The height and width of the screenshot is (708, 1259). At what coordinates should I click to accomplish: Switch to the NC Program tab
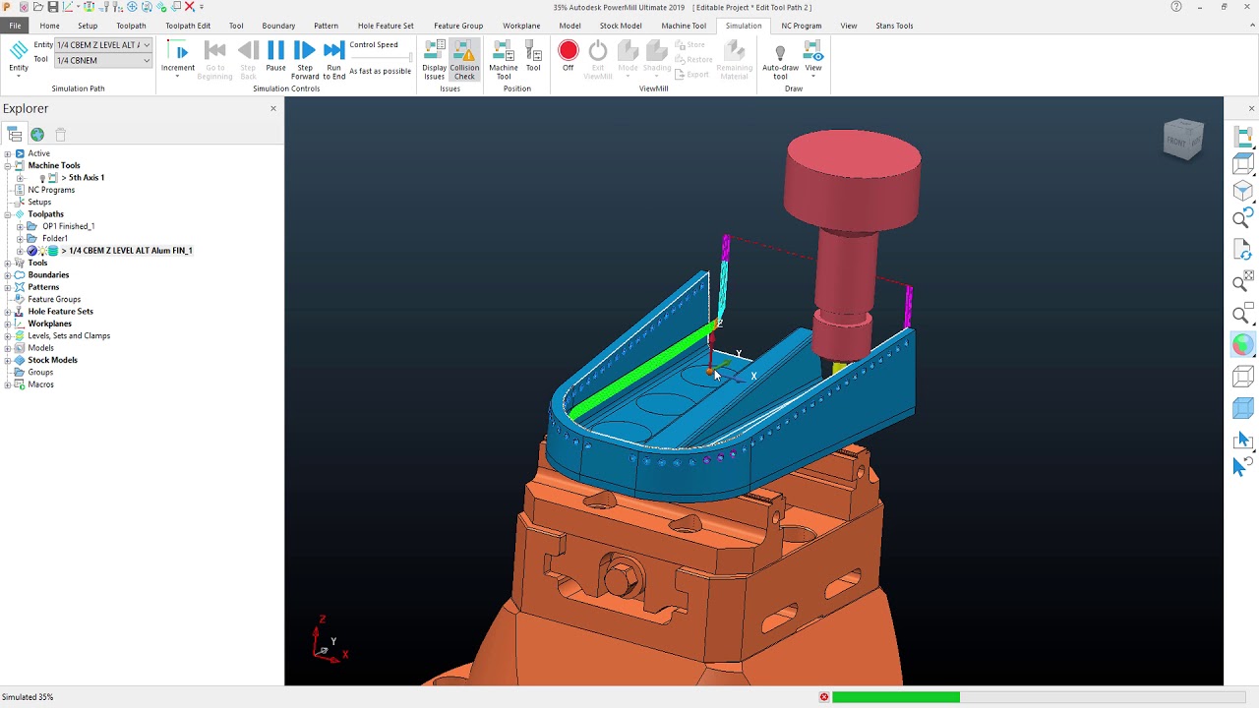802,26
